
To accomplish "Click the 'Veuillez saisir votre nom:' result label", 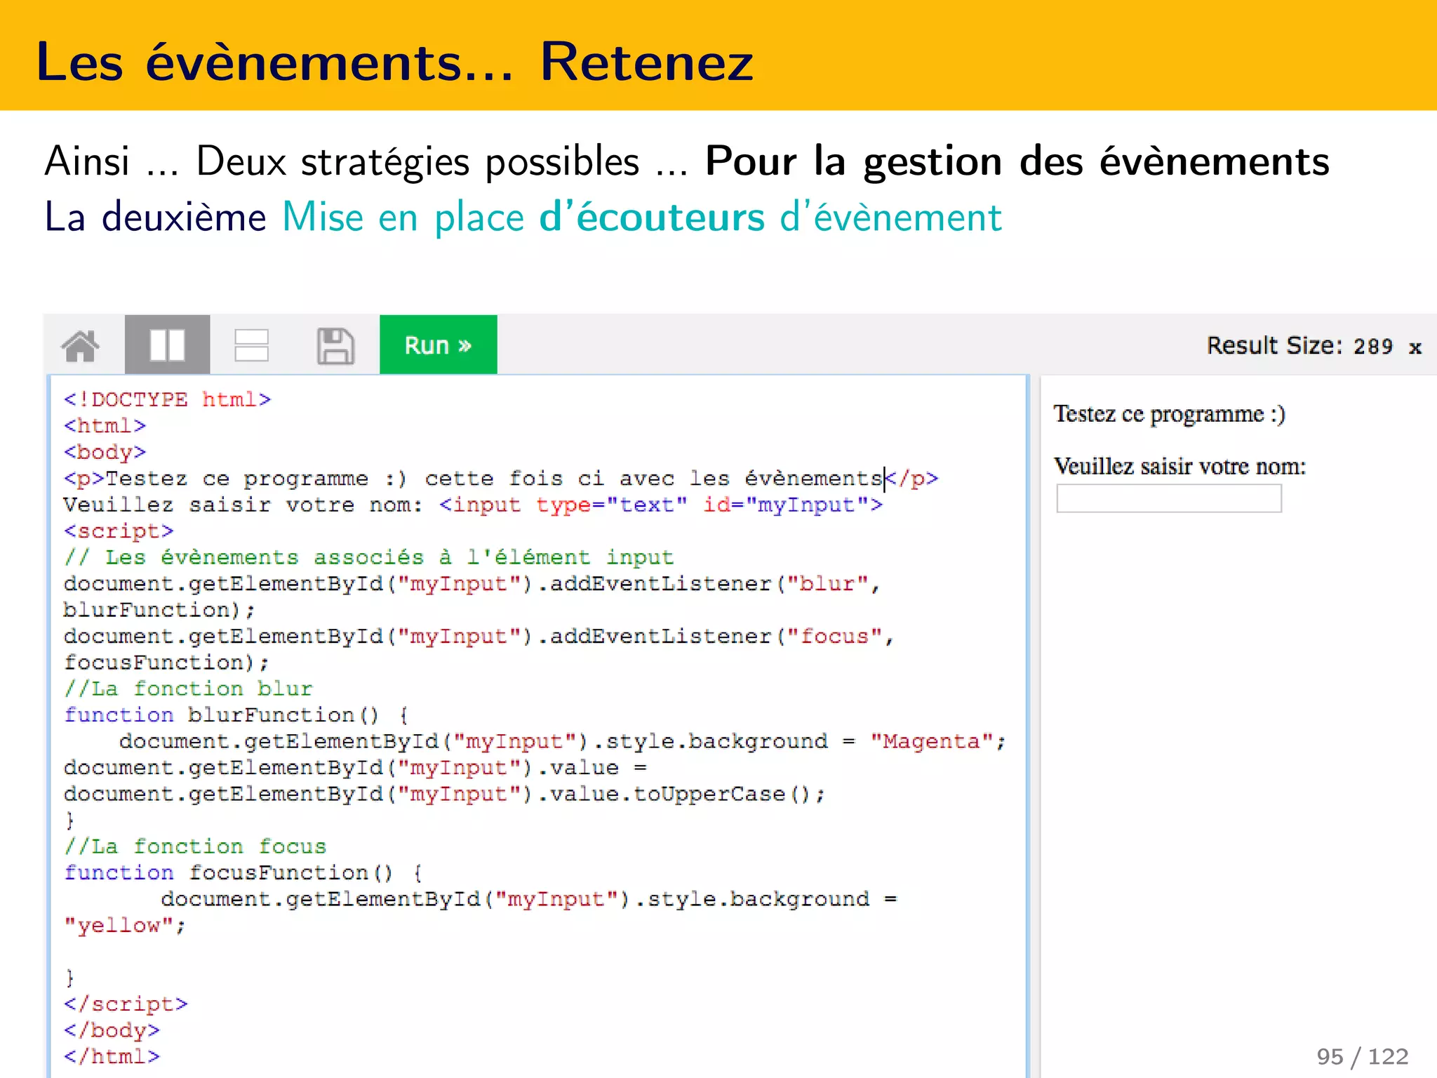I will tap(1179, 466).
